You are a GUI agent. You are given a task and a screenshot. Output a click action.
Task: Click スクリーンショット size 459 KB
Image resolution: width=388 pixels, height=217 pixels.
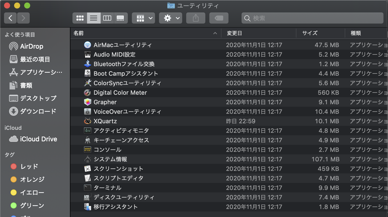pyautogui.click(x=328, y=169)
